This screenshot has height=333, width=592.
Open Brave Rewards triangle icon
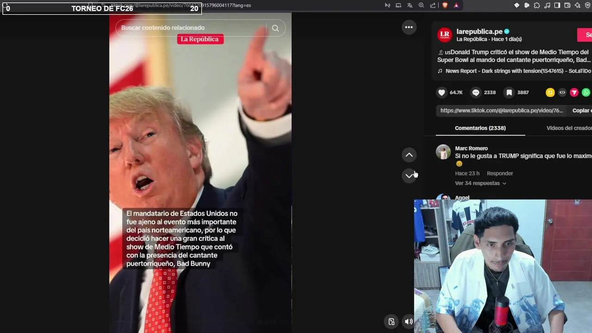pos(456,6)
